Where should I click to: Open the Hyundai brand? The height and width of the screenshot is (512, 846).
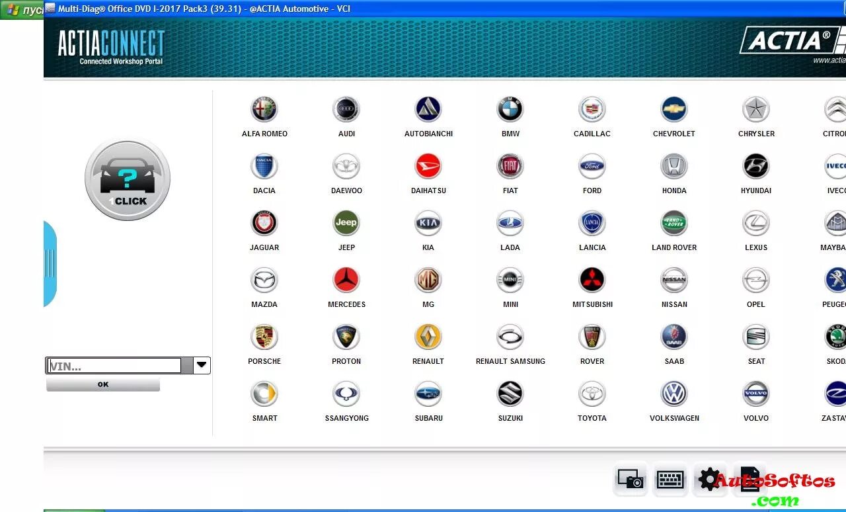(756, 166)
